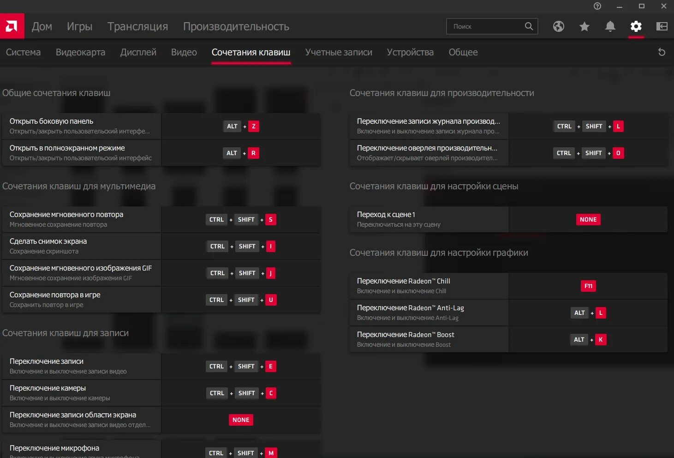Open the web browser globe icon
674x458 pixels.
coord(559,26)
